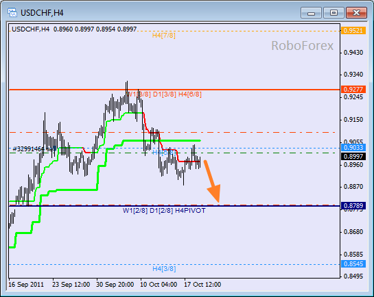Select the 'W1[2/8] D1[2/8] H4PIVOT' label
Viewport: 374px width, 297px height.
pos(164,211)
